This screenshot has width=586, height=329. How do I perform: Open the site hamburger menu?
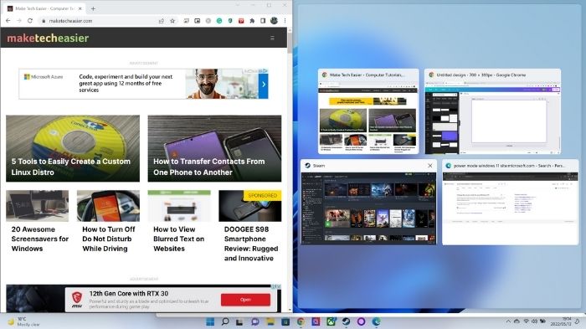click(272, 39)
